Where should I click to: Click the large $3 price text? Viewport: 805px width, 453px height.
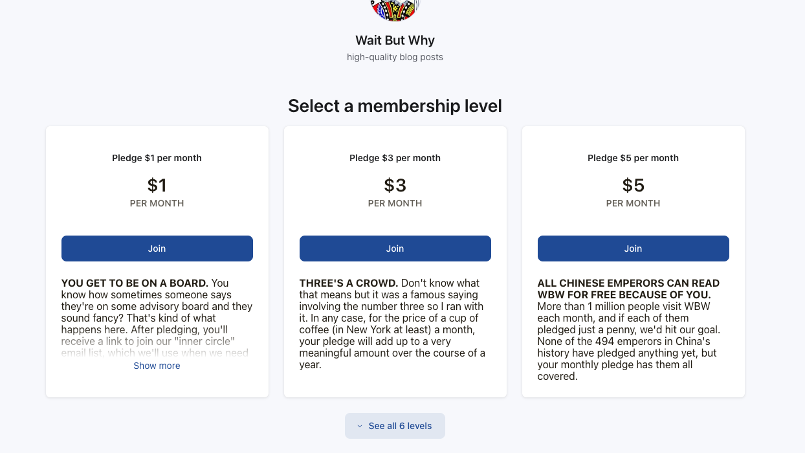(x=395, y=185)
